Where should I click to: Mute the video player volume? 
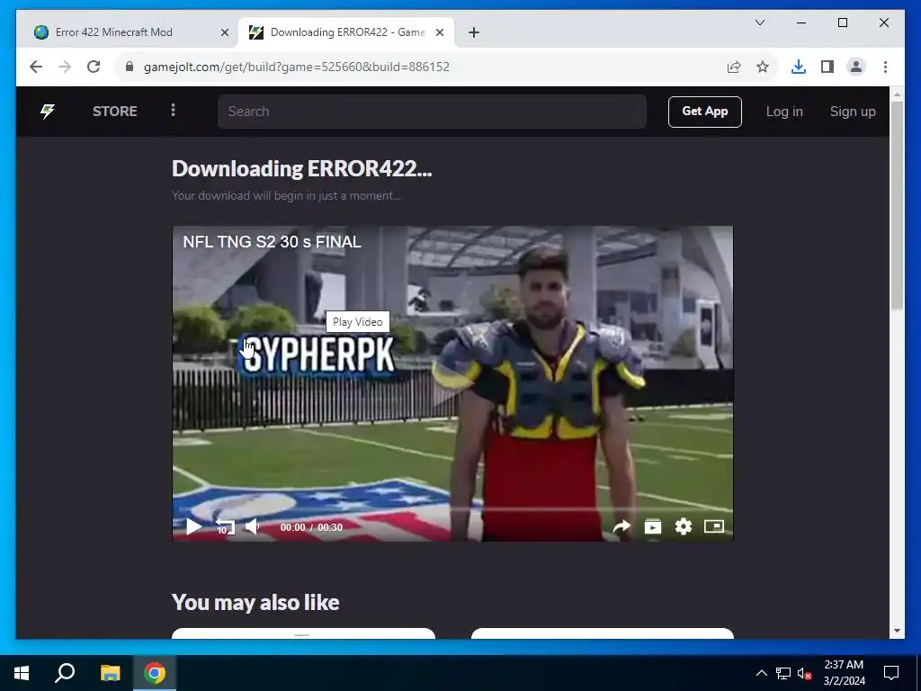point(253,526)
